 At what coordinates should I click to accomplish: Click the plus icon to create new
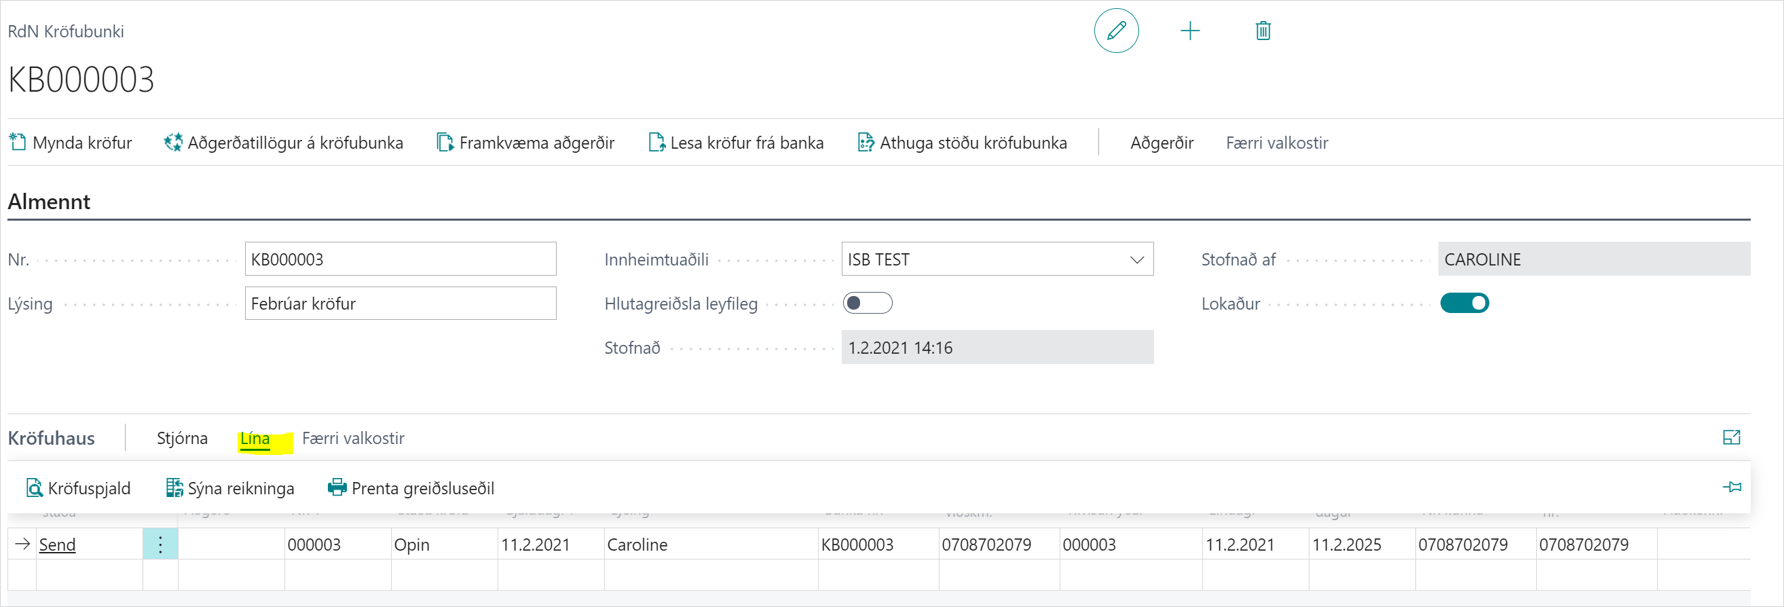coord(1189,31)
